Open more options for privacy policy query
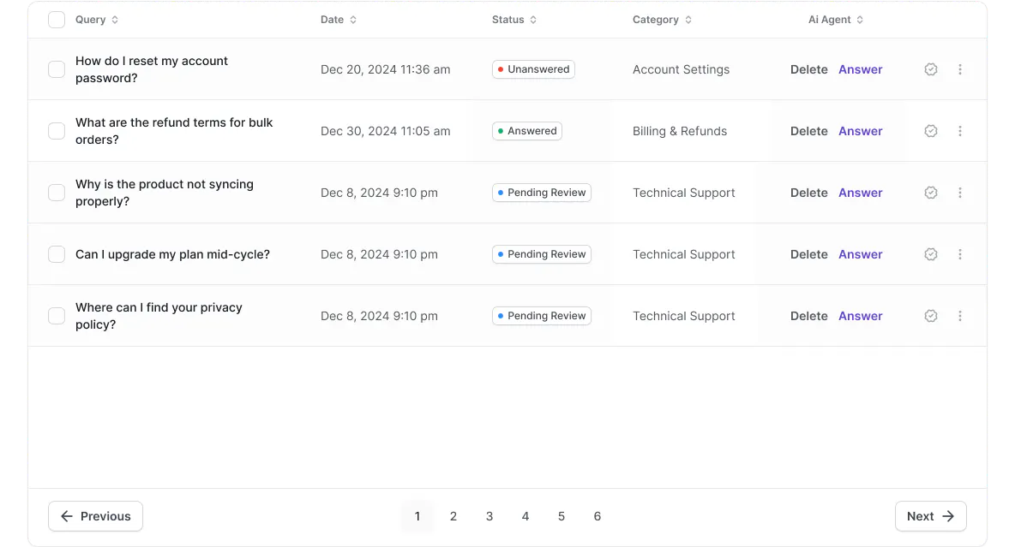 point(960,316)
